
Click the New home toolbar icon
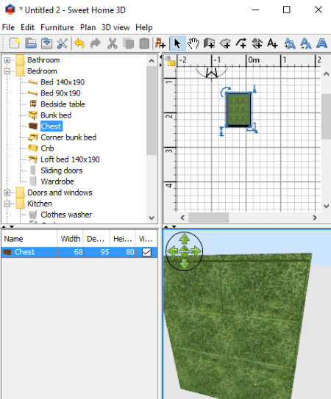15,43
